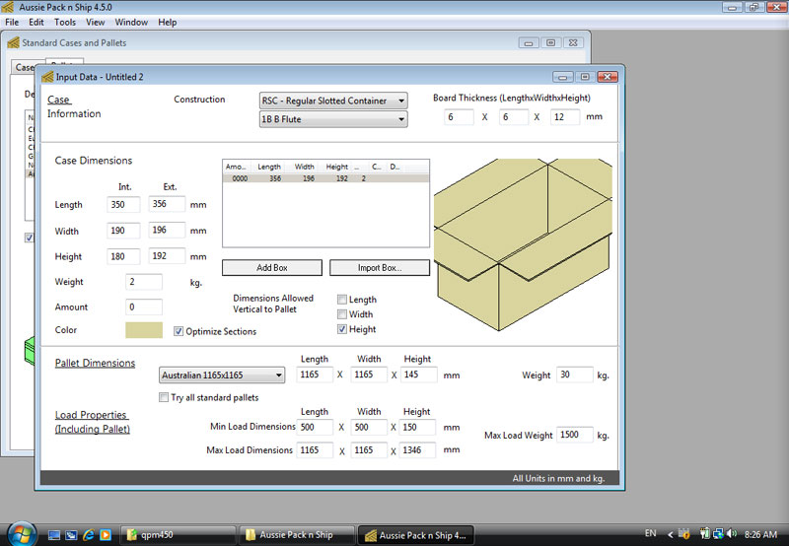This screenshot has width=789, height=546.
Task: Open the Load Properties link
Action: click(92, 422)
